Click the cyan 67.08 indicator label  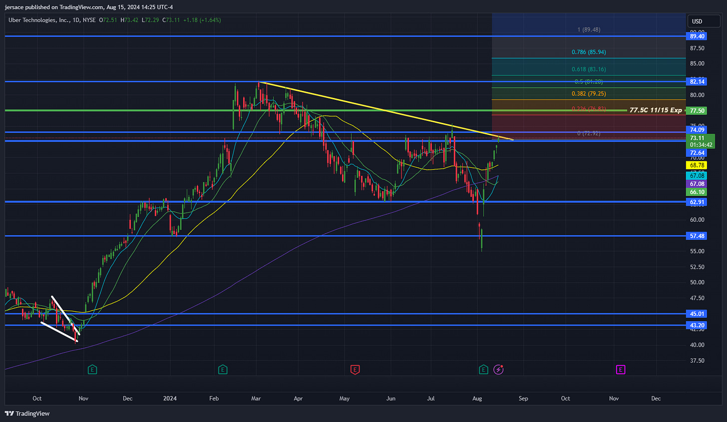coord(697,176)
